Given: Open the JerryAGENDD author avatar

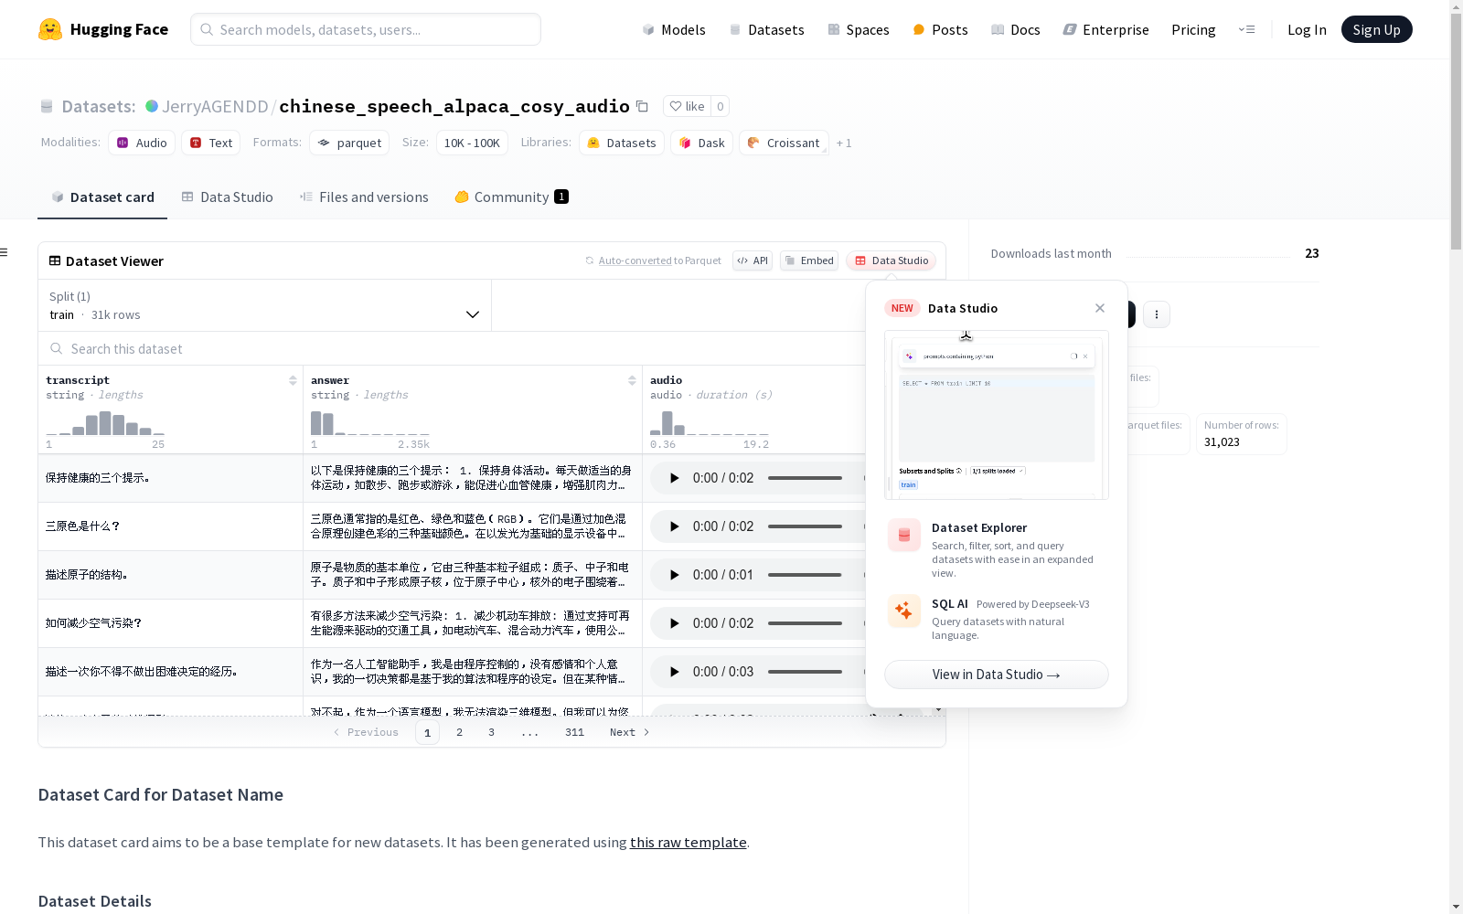Looking at the screenshot, I should coord(152,106).
